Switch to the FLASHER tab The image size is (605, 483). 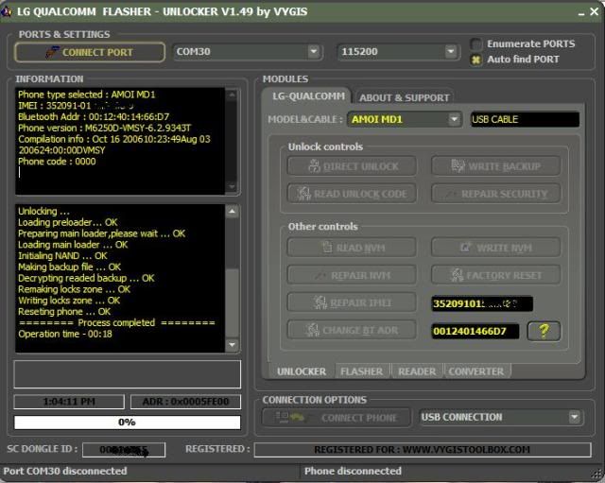tap(362, 371)
